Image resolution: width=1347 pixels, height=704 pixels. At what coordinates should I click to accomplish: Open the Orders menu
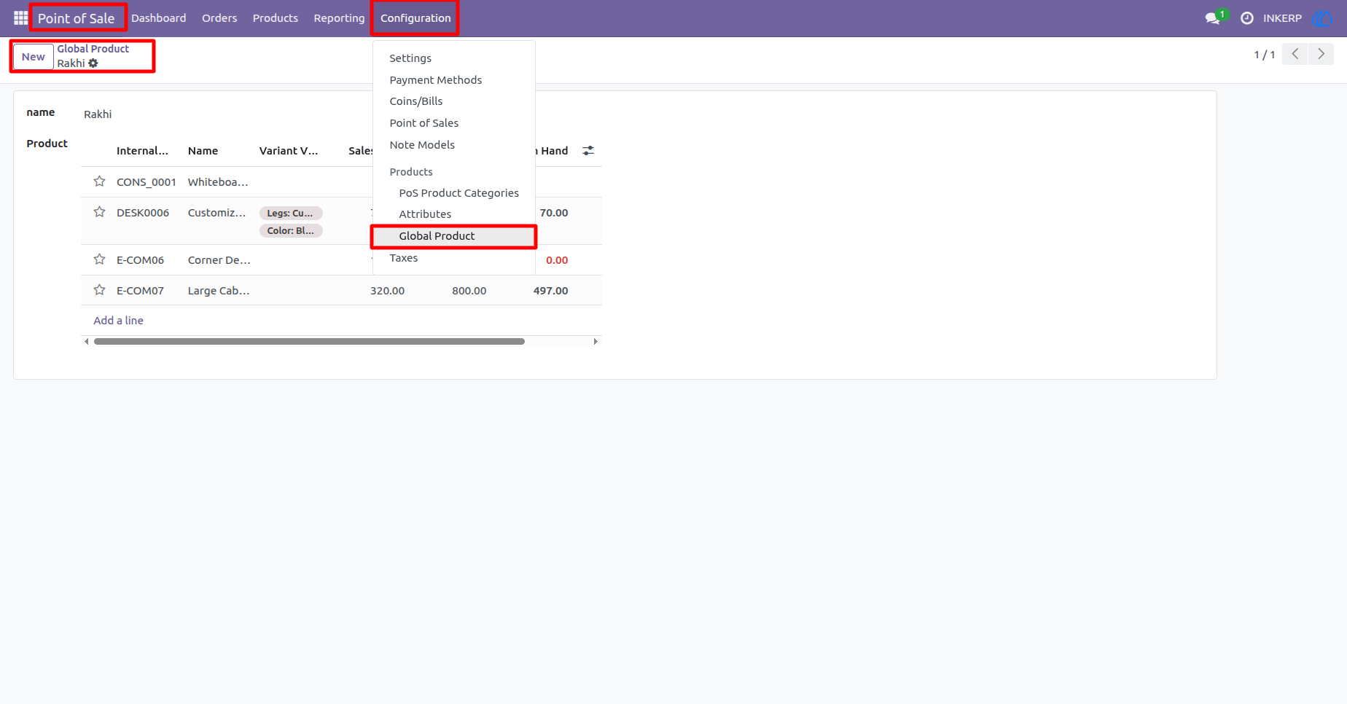coord(219,17)
